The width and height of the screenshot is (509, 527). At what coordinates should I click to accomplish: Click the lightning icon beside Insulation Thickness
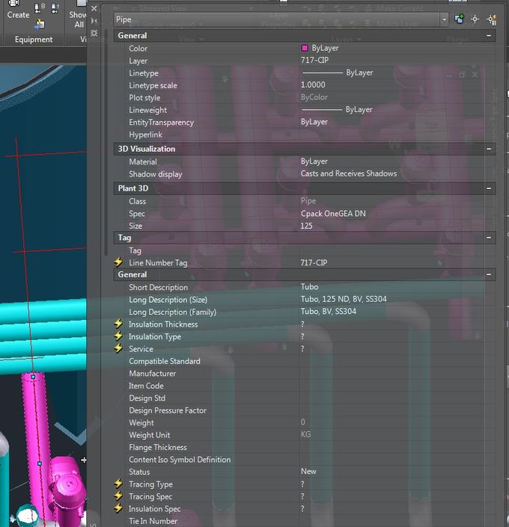point(118,324)
